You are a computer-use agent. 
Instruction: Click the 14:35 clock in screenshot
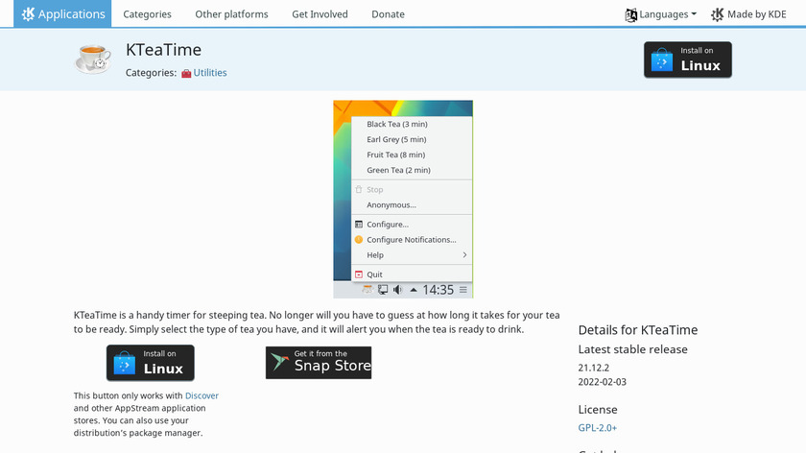[x=438, y=290]
